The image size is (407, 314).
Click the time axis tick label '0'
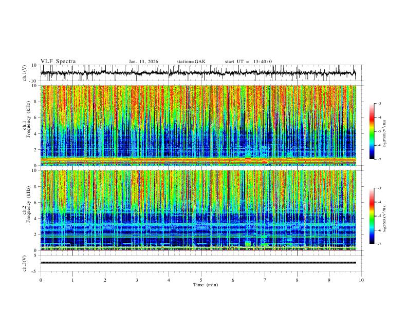(41, 280)
